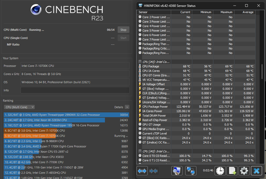Click the Cores x GHz field
The width and height of the screenshot is (266, 179).
pyautogui.click(x=75, y=74)
